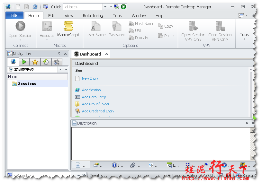
Task: Click the sub connections tree tab icon
Action: [151, 165]
